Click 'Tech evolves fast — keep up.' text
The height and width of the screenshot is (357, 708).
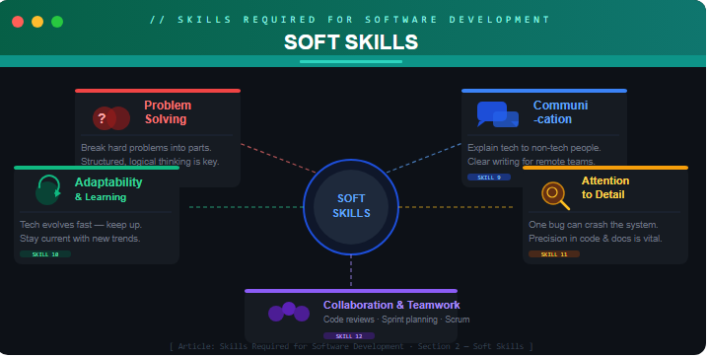[81, 224]
